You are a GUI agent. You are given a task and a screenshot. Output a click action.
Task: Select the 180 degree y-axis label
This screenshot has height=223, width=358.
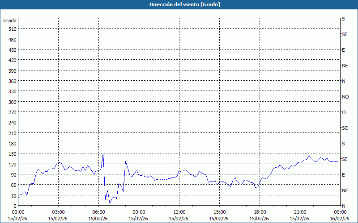point(12,143)
